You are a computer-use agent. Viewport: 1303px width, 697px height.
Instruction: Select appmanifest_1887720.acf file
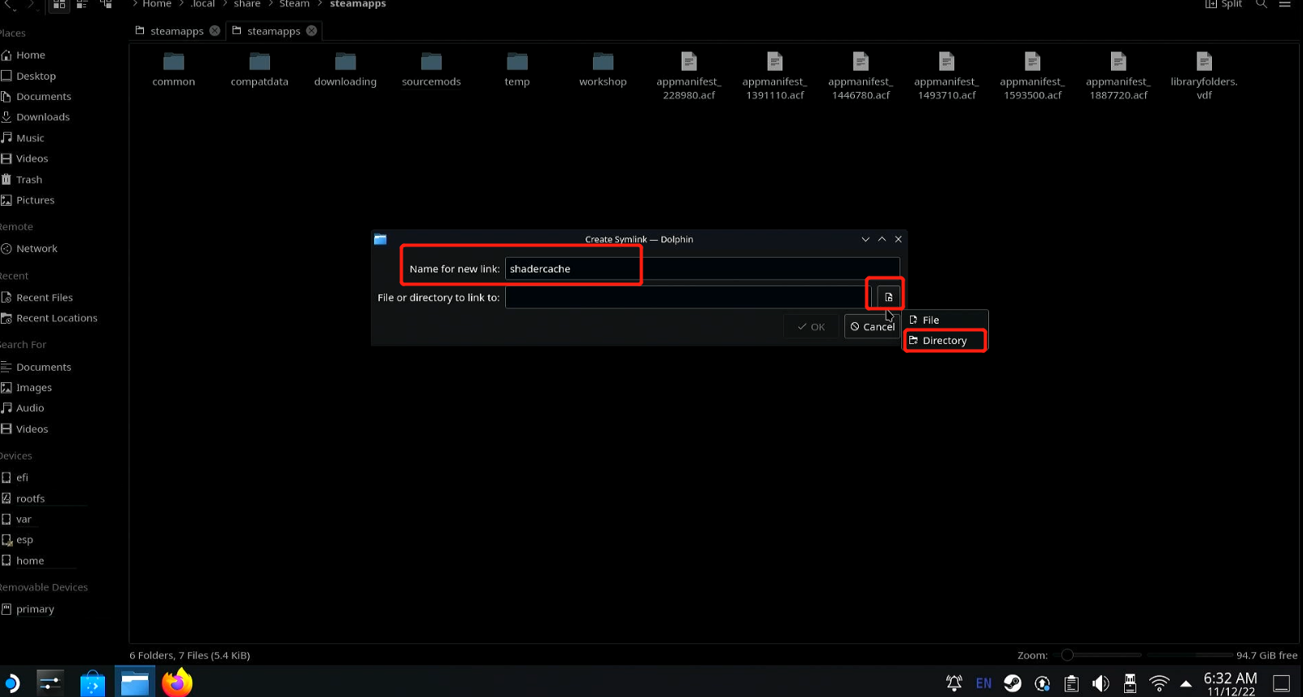click(1118, 76)
